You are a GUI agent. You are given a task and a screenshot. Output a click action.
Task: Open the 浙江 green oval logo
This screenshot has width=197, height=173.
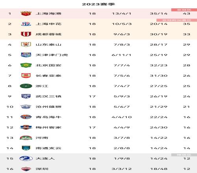(x=26, y=86)
